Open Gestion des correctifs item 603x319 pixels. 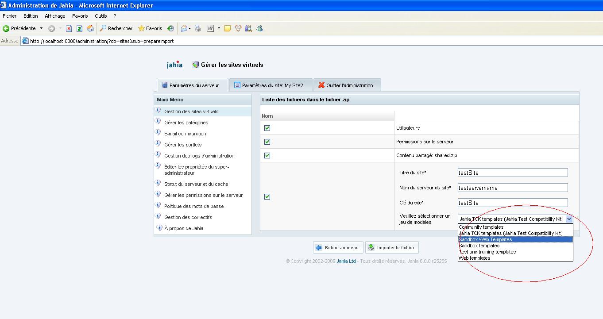pyautogui.click(x=188, y=217)
